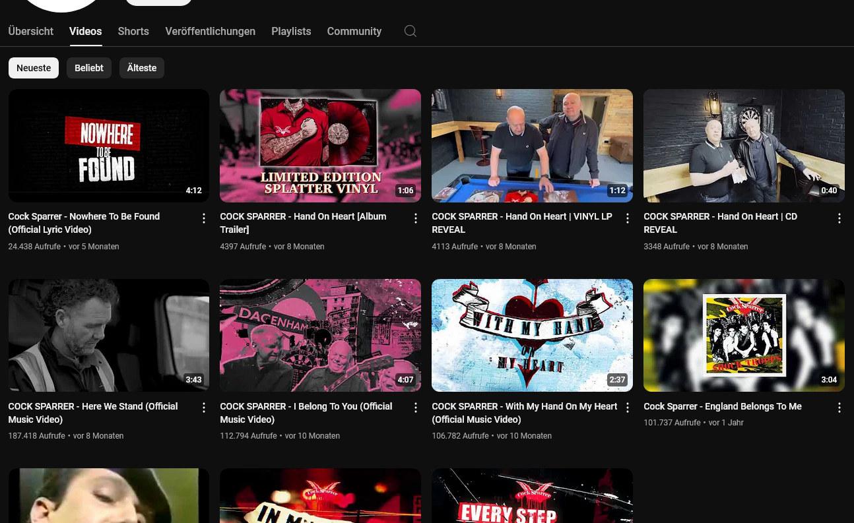Image resolution: width=854 pixels, height=523 pixels.
Task: Play the Nowhere To Be Found thumbnail
Action: coord(109,146)
